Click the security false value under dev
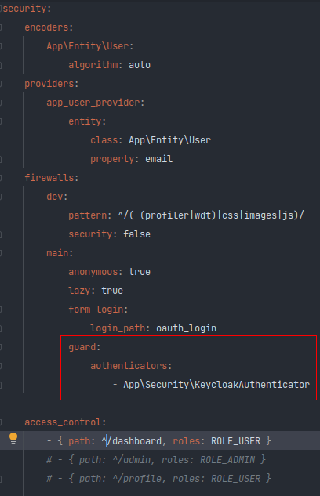Screen dimensions: 320x496 click(136, 234)
